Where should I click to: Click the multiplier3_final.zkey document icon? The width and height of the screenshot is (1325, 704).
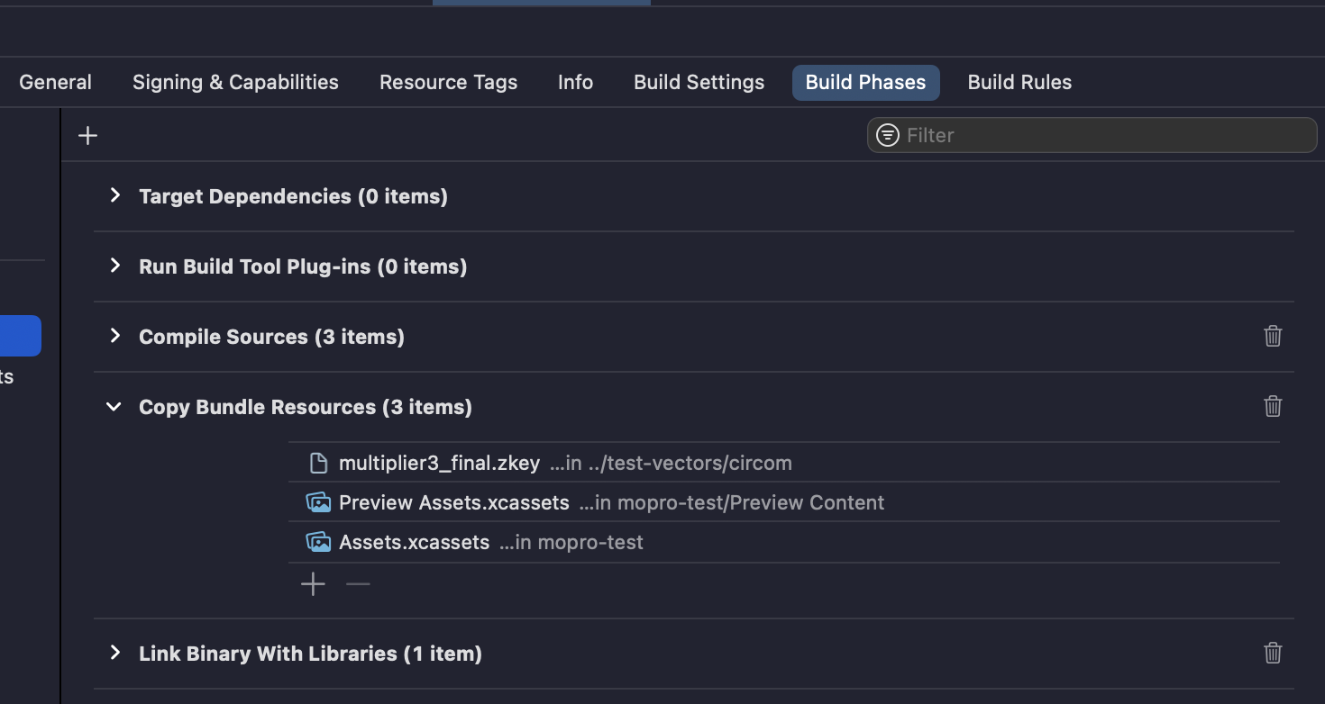(318, 462)
